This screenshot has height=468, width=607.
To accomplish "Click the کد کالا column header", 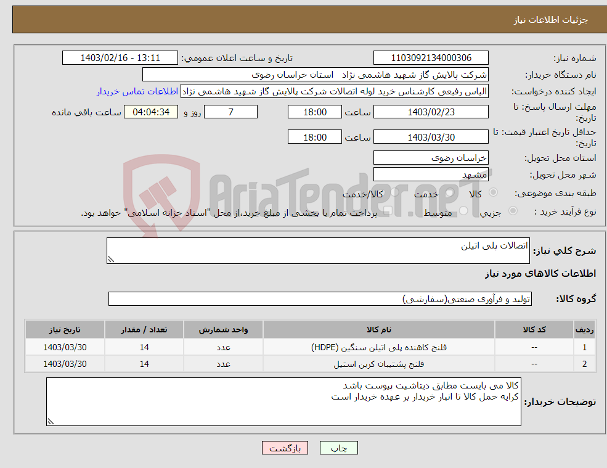I will 534,330.
